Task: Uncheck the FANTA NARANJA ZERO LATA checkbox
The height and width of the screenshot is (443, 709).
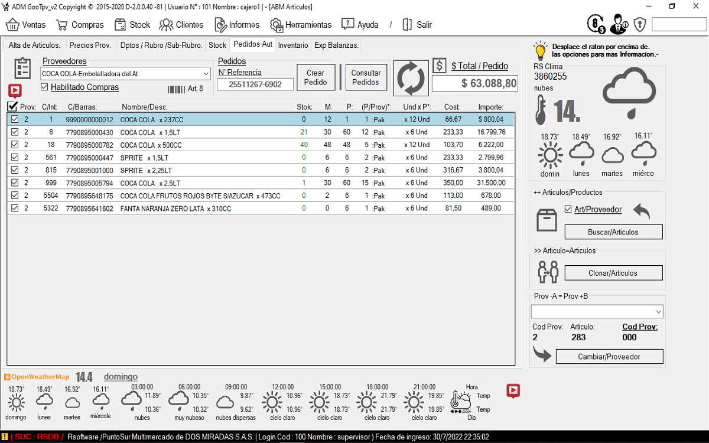Action: pos(15,208)
